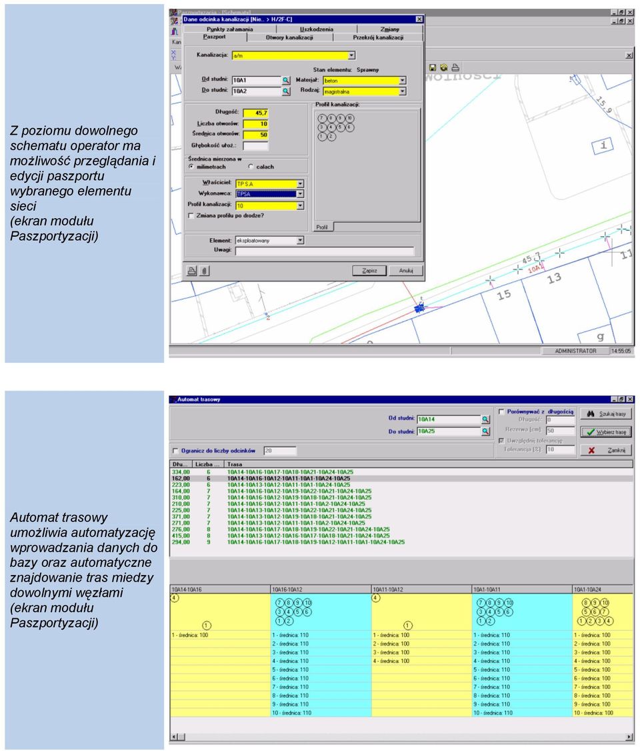Image resolution: width=640 pixels, height=751 pixels.
Task: Click the floppy disk save icon on the map toolbar
Action: click(432, 68)
